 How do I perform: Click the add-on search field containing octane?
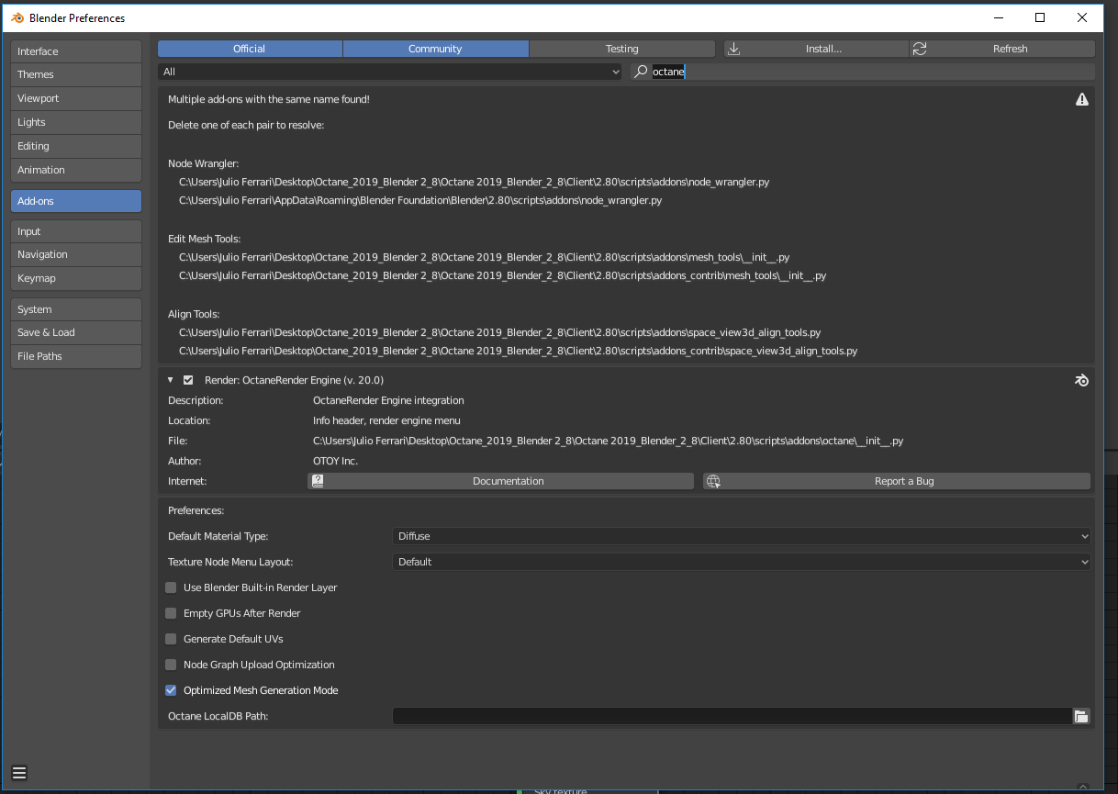(863, 72)
